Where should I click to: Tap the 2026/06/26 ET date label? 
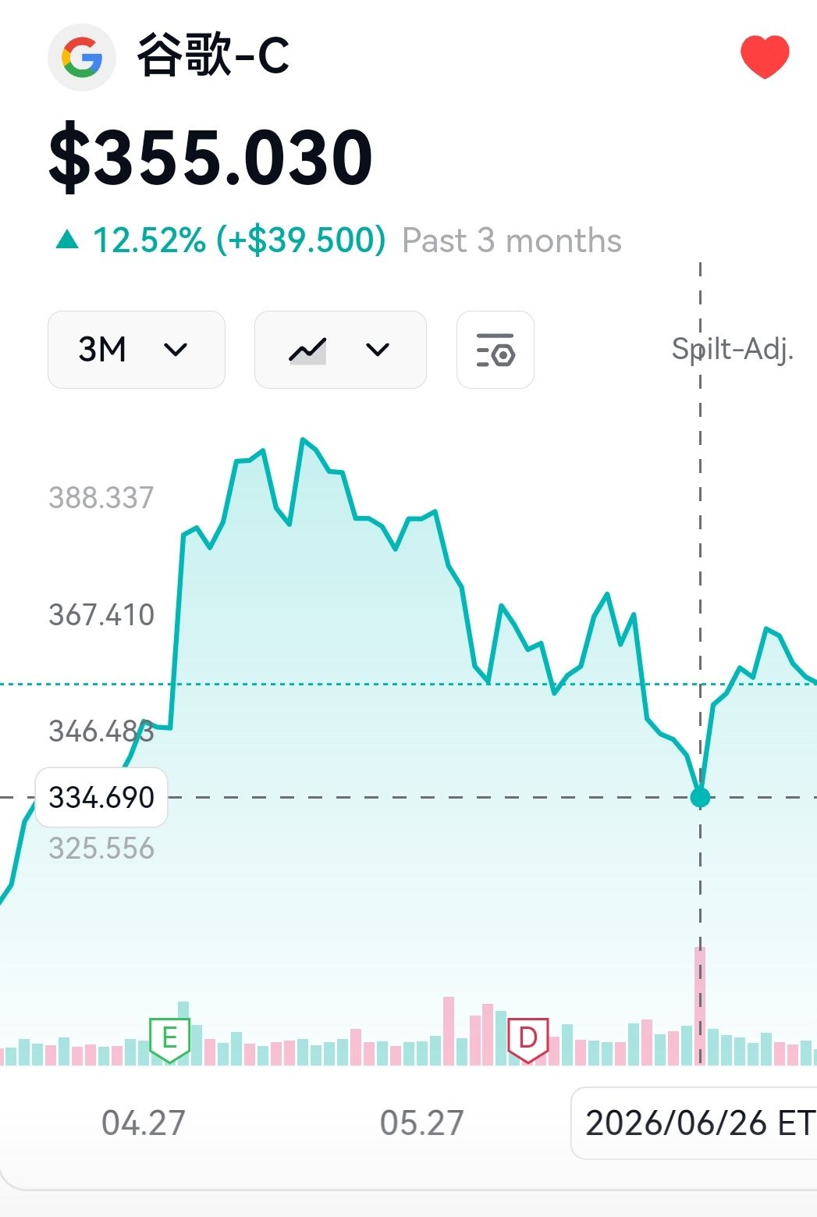point(697,1123)
